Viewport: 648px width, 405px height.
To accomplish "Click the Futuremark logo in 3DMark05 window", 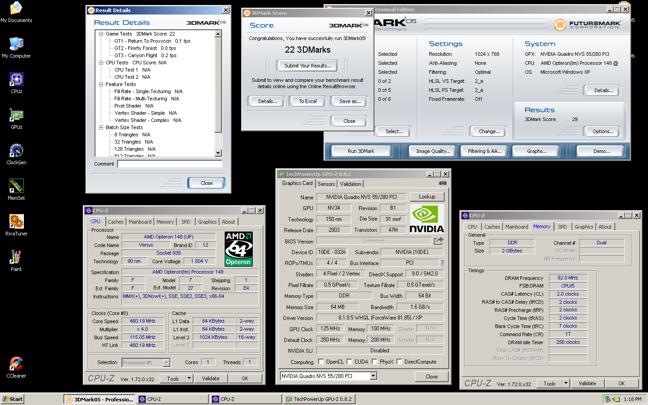I will tap(587, 25).
